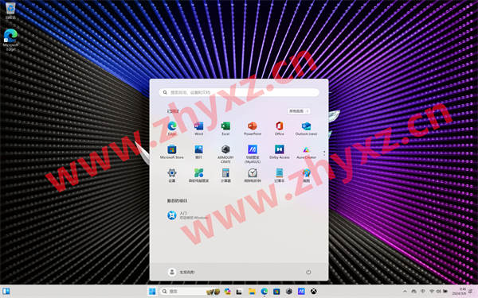Viewport: 478px width, 298px height.
Task: Switch to Edge on the taskbar
Action: coord(264,292)
